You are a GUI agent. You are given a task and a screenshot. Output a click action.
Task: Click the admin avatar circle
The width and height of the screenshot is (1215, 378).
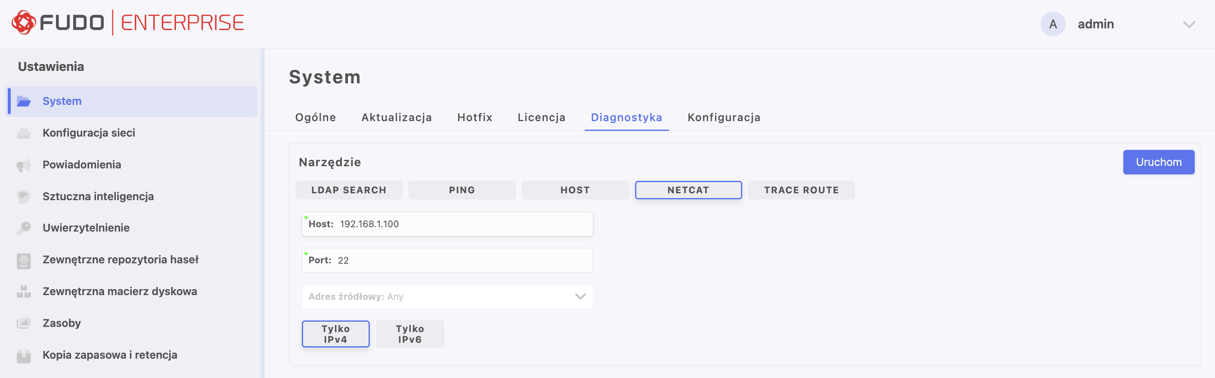tap(1052, 24)
